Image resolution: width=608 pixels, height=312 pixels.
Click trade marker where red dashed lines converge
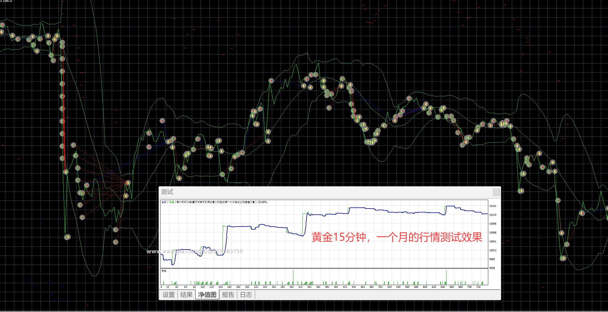point(128,183)
